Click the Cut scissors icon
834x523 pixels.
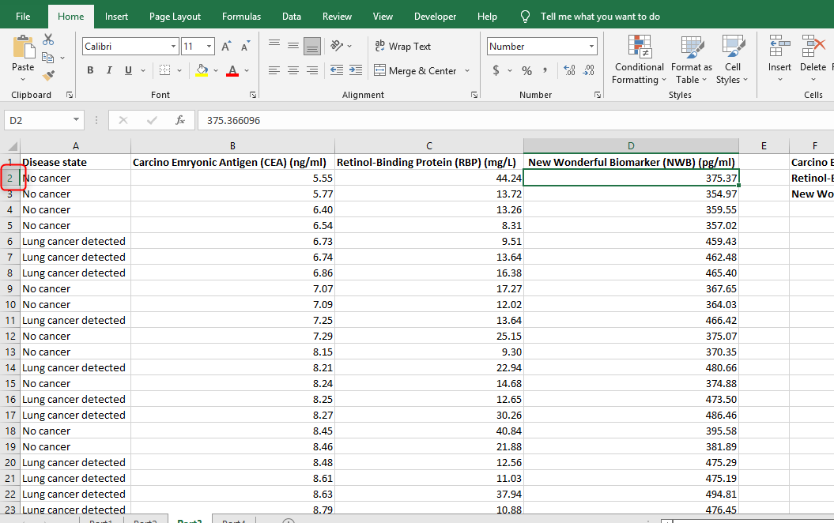48,40
